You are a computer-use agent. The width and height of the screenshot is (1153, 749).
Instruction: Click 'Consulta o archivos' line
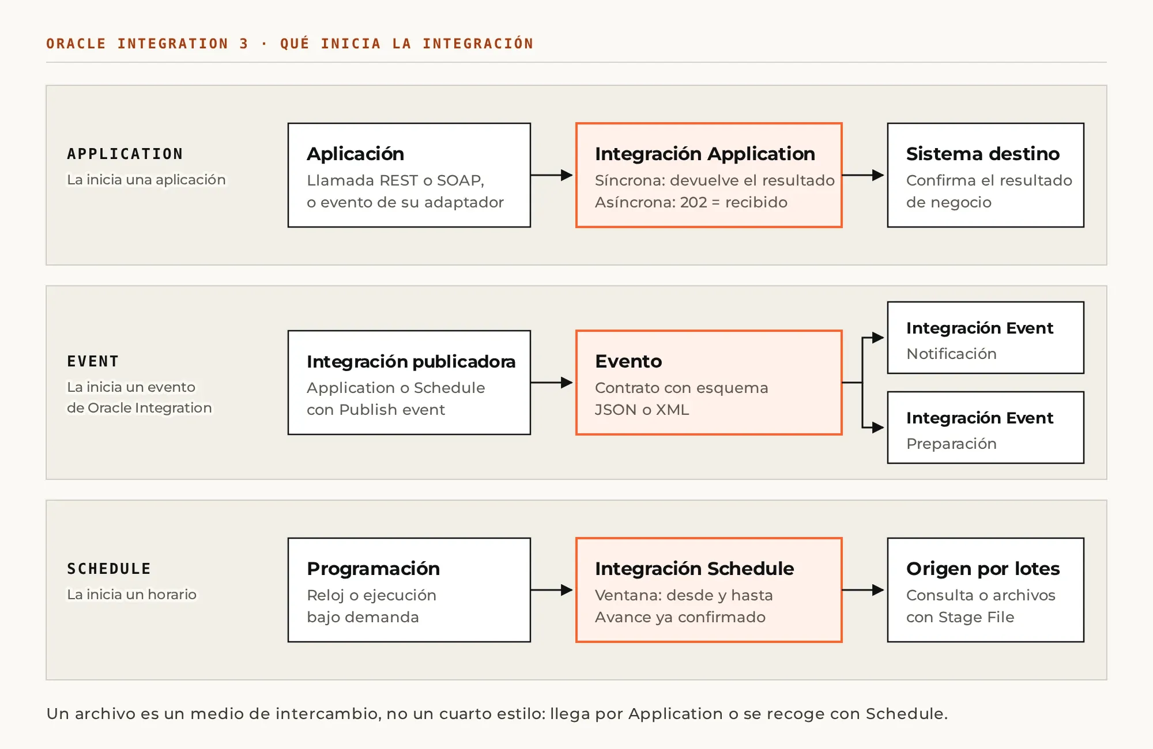pos(980,595)
